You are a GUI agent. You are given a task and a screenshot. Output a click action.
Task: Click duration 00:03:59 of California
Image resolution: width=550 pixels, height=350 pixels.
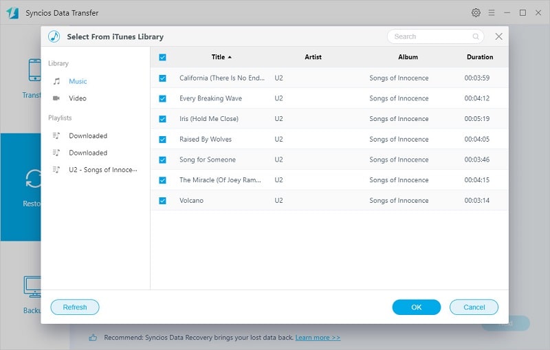476,78
